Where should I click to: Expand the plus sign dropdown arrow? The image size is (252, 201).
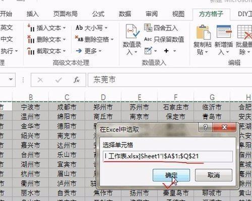point(175,51)
